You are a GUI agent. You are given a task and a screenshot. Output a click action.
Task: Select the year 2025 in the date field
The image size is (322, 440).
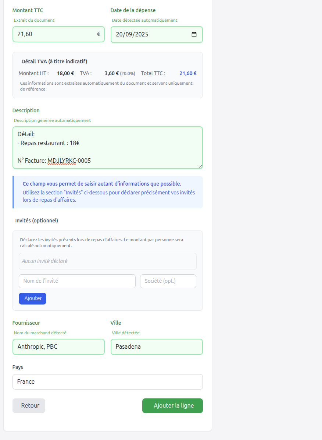coord(141,35)
